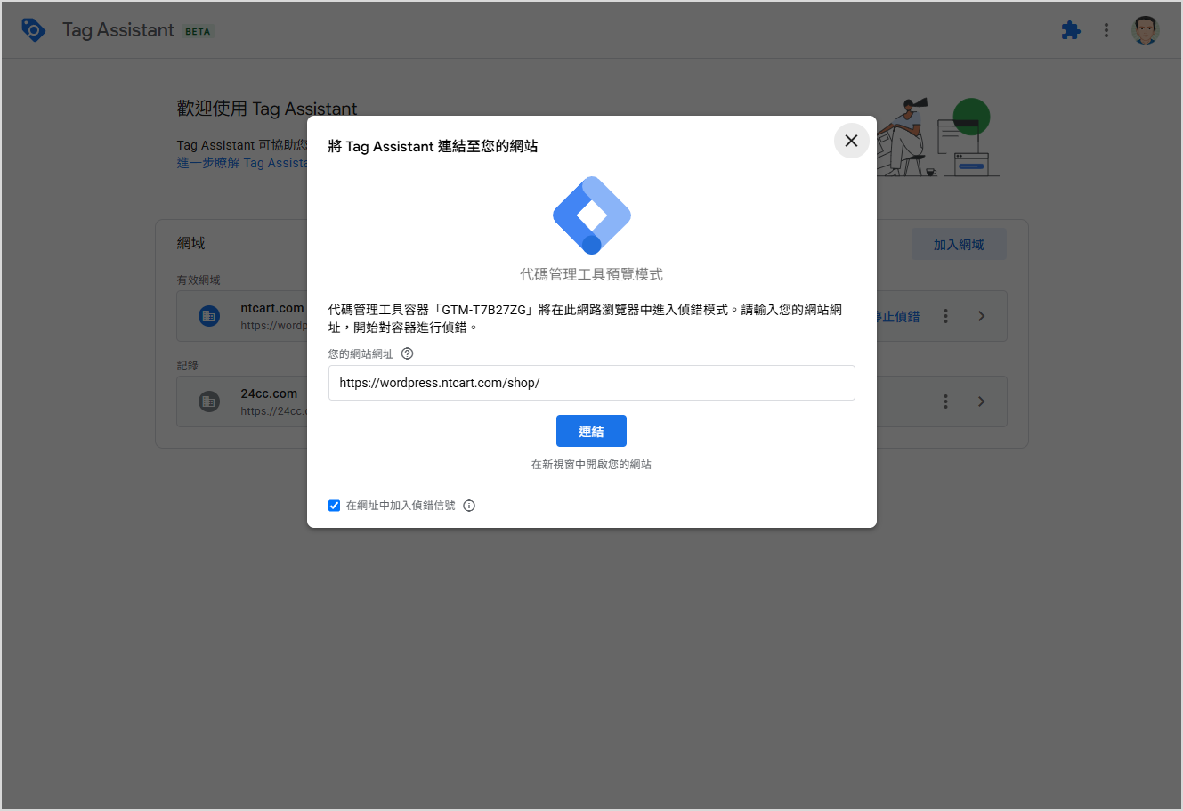Click the 加入網域 button
This screenshot has width=1183, height=811.
click(959, 245)
